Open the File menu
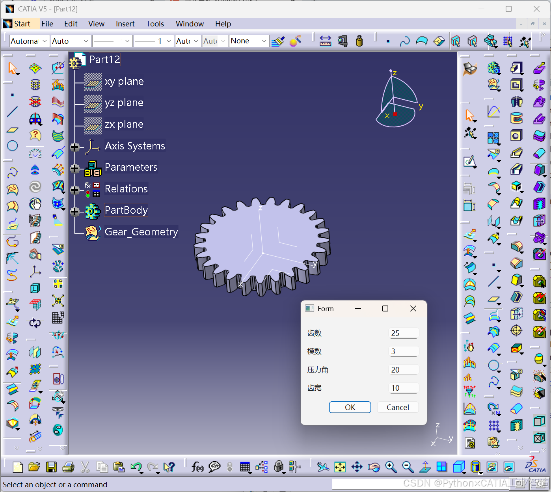The width and height of the screenshot is (551, 492). click(x=47, y=24)
